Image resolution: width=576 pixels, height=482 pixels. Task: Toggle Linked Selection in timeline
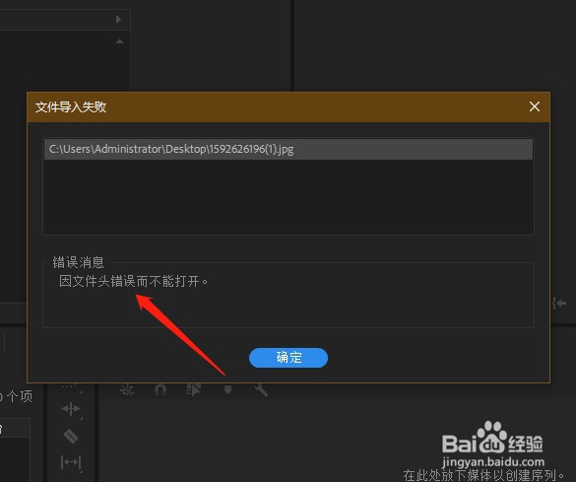coord(194,389)
